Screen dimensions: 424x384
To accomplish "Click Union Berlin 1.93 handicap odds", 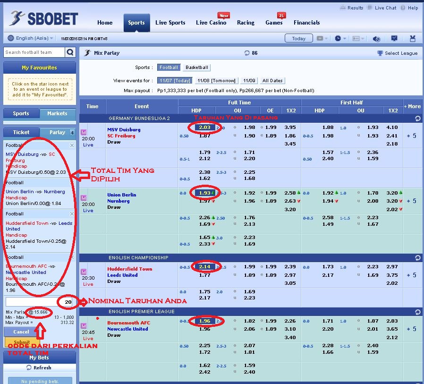I will 205,193.
